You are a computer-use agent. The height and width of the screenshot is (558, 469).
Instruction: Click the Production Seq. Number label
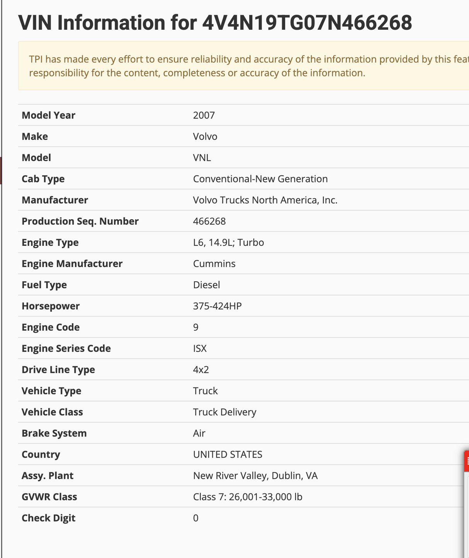[80, 222]
